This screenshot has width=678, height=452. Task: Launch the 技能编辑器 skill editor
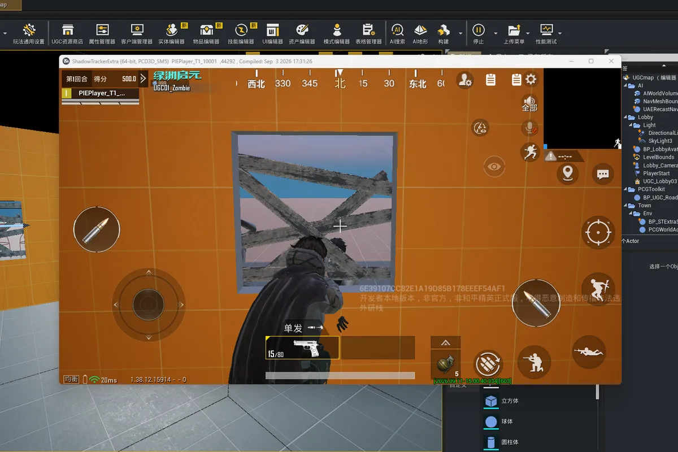point(241,34)
